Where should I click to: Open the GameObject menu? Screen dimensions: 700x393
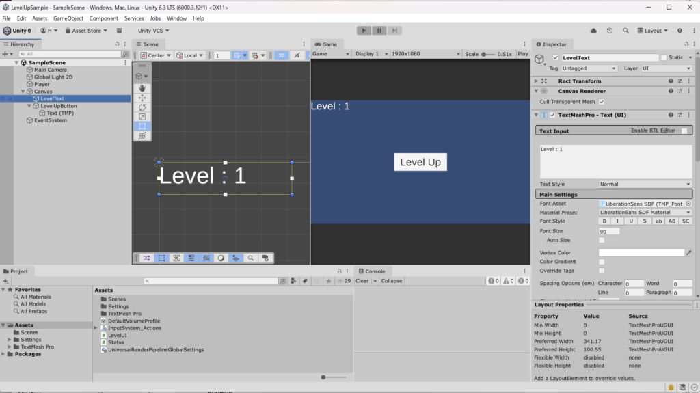[68, 18]
